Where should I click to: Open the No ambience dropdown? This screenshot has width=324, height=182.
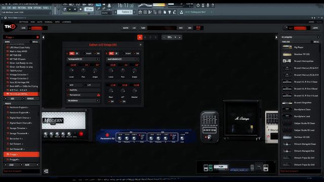83,101
